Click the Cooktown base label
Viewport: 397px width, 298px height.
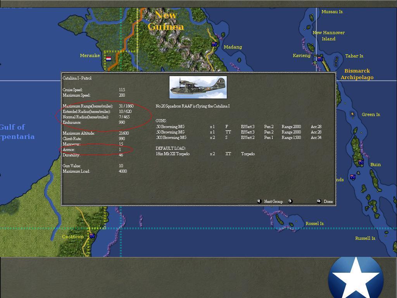point(72,237)
